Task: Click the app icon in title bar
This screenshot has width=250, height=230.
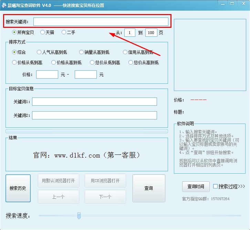Action: coord(4,5)
